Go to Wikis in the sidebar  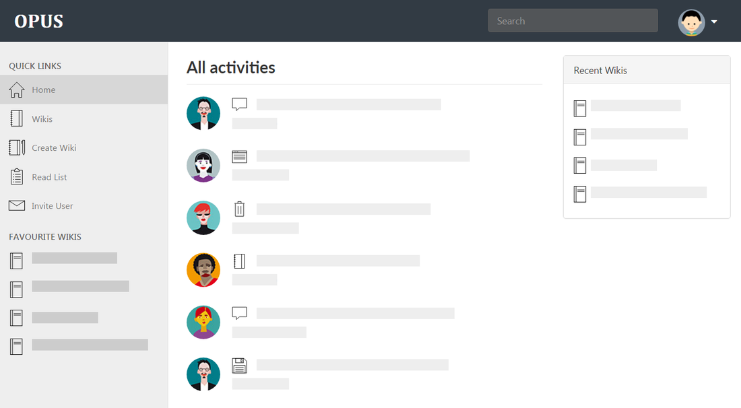tap(42, 119)
